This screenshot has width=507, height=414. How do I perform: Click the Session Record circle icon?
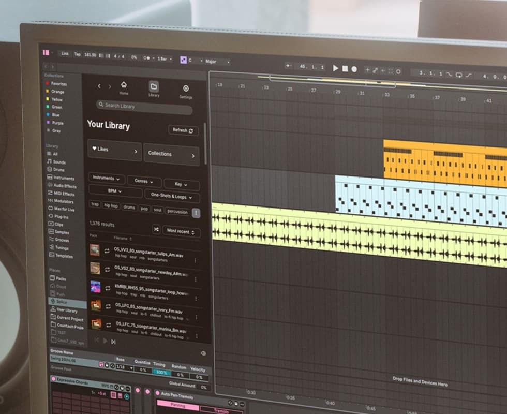[x=398, y=71]
